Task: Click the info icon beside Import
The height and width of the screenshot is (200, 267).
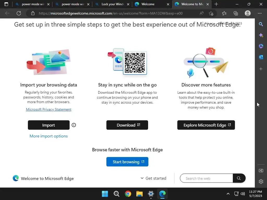Action: click(74, 125)
